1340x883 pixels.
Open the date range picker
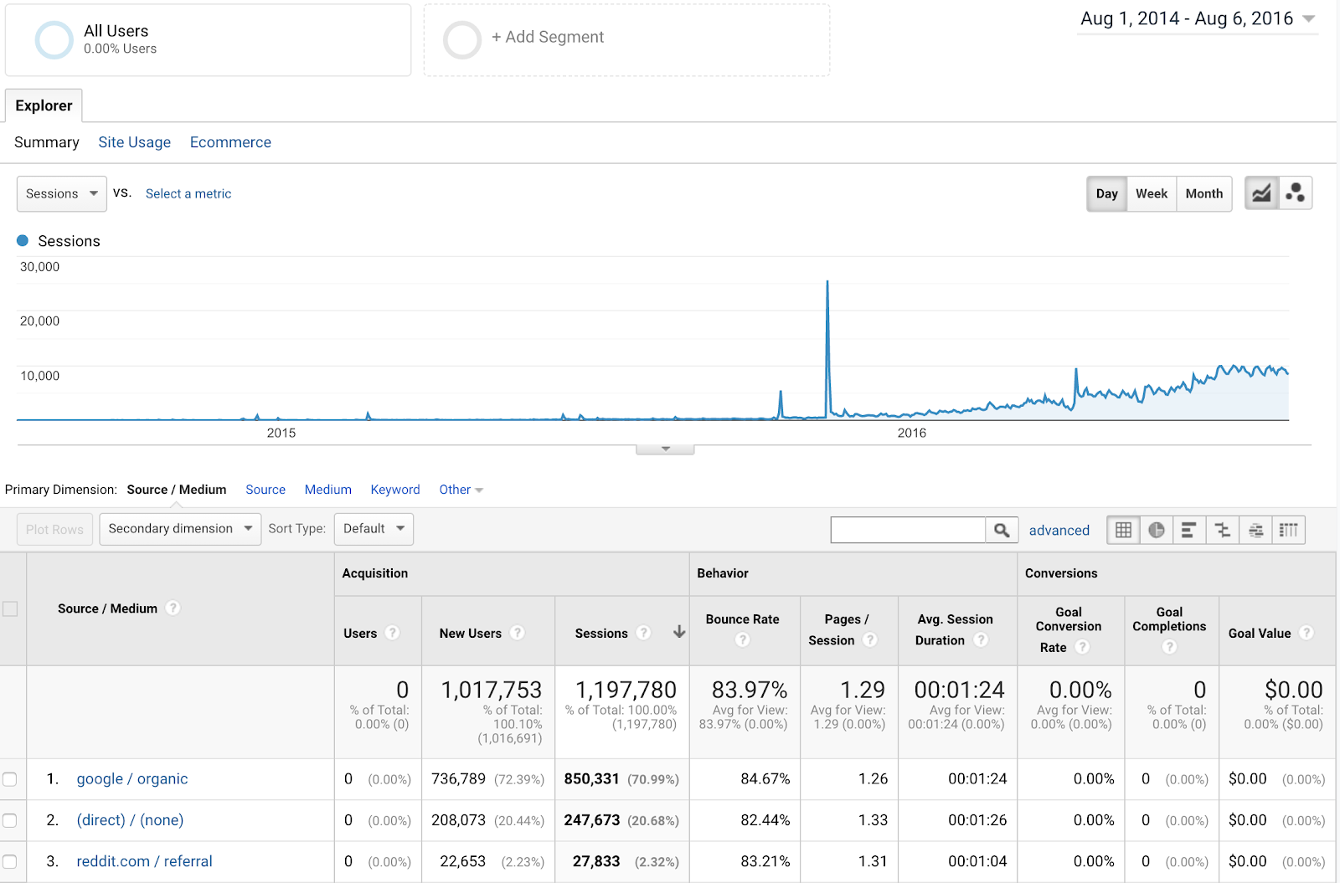[x=1198, y=18]
